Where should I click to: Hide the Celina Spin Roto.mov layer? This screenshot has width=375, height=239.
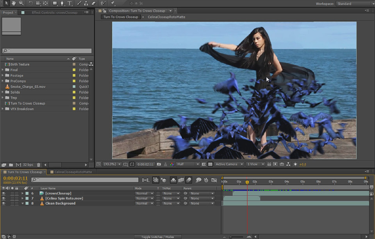4,198
